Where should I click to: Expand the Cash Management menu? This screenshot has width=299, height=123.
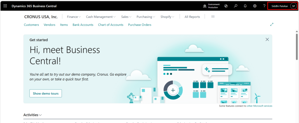101,17
